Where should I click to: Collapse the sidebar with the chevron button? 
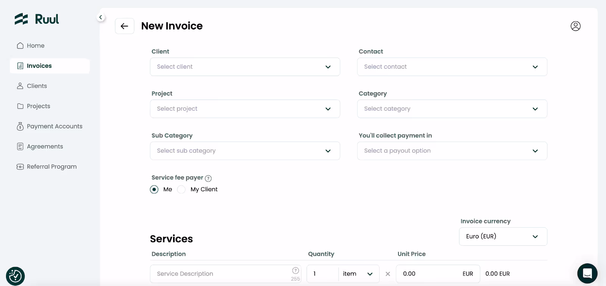pos(100,17)
